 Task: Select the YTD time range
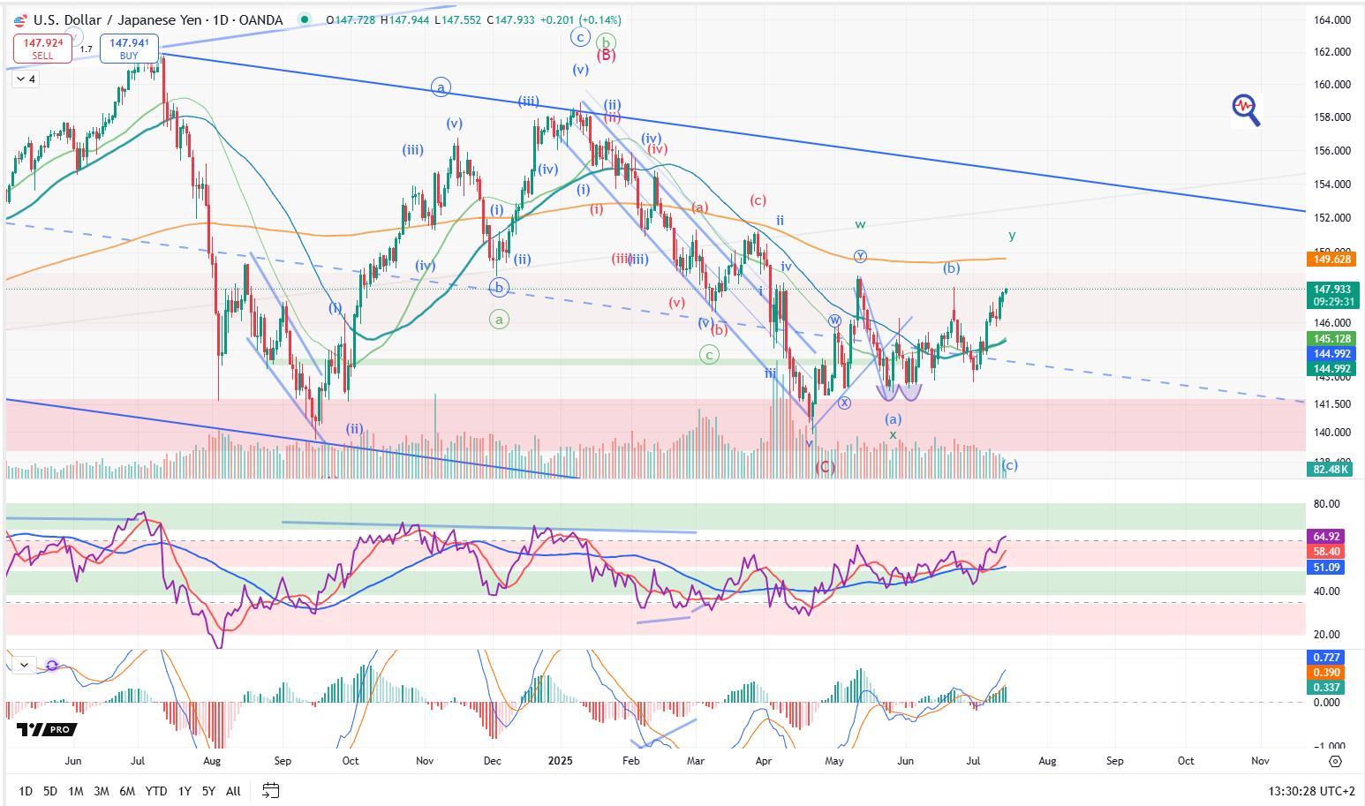click(x=156, y=791)
